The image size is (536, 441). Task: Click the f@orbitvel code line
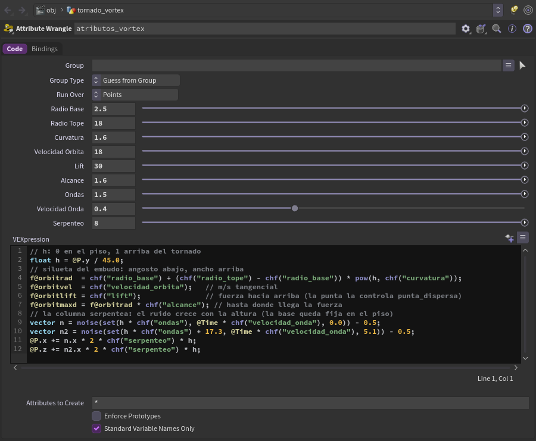(154, 287)
